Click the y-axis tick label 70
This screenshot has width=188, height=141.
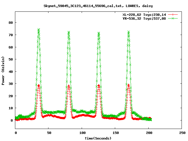coord(11,35)
